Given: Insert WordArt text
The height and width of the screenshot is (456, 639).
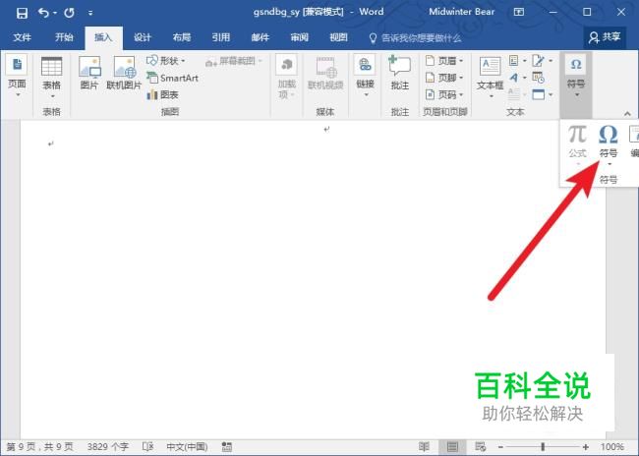Looking at the screenshot, I should 517,78.
